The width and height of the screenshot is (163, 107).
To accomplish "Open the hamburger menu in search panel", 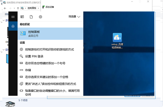I will coord(13,17).
